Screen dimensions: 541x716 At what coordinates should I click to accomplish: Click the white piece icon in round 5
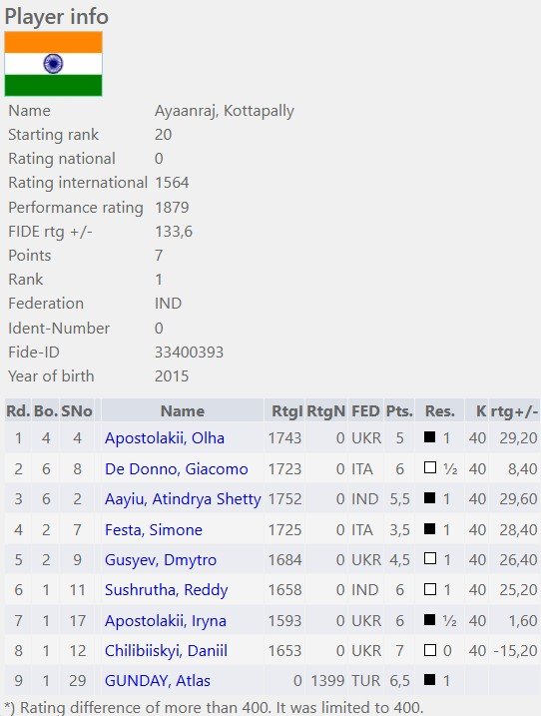pyautogui.click(x=429, y=558)
